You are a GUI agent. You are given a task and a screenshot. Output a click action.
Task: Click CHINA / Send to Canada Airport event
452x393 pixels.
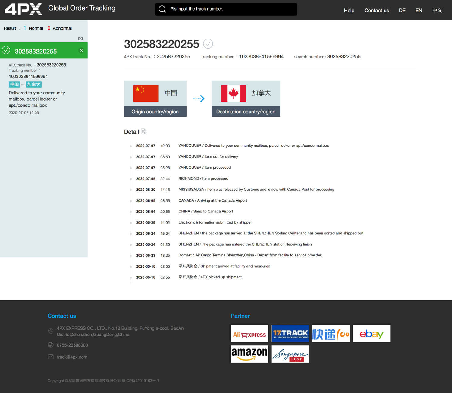[206, 211]
